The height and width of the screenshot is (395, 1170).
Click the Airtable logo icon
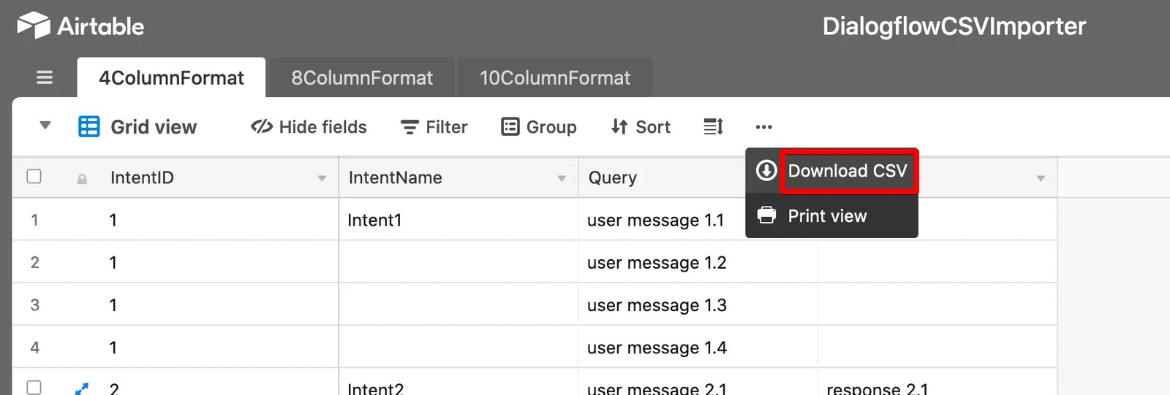34,26
